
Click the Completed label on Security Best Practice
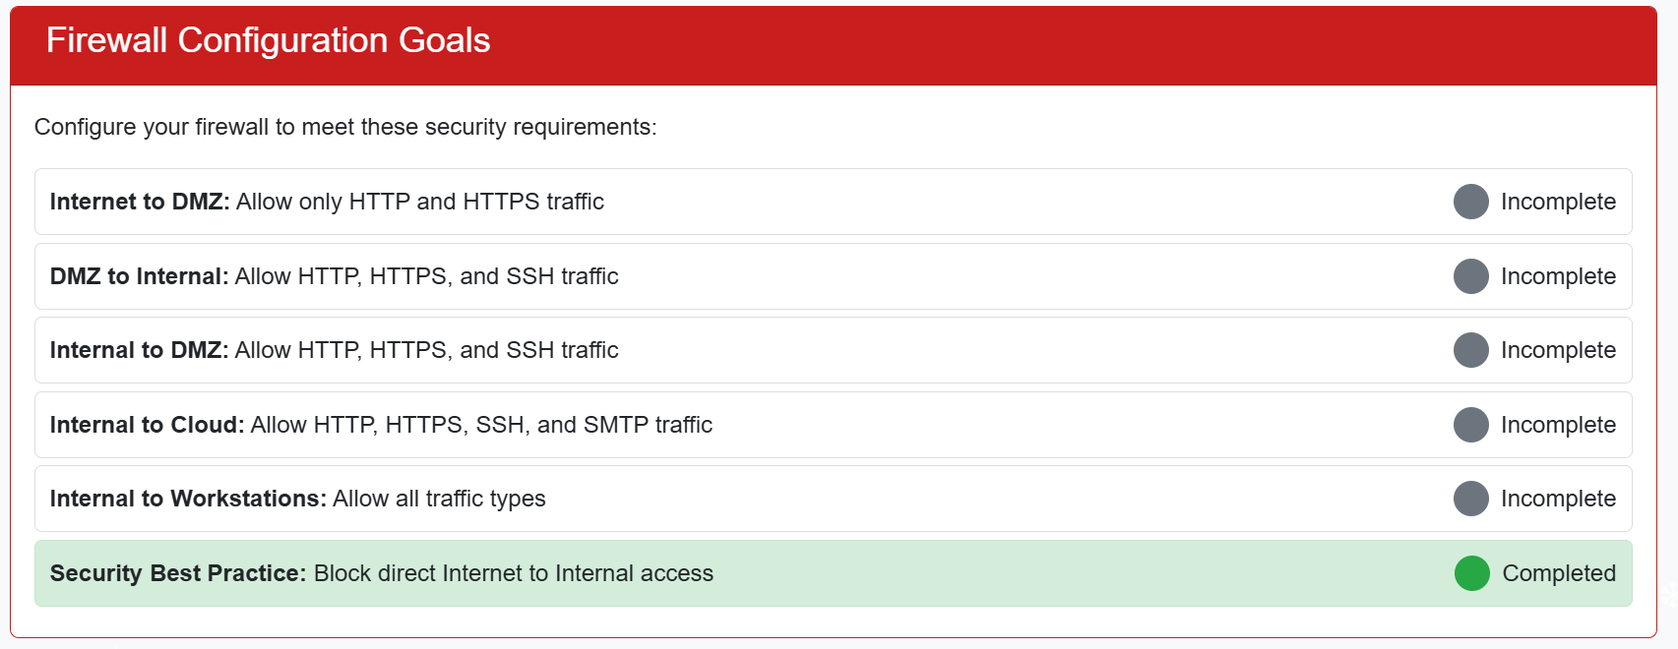(x=1559, y=573)
